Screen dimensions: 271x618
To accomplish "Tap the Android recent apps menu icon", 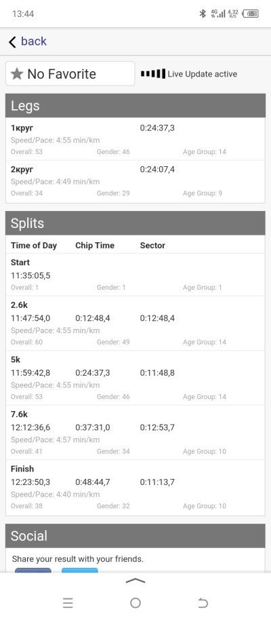I will coord(68,602).
